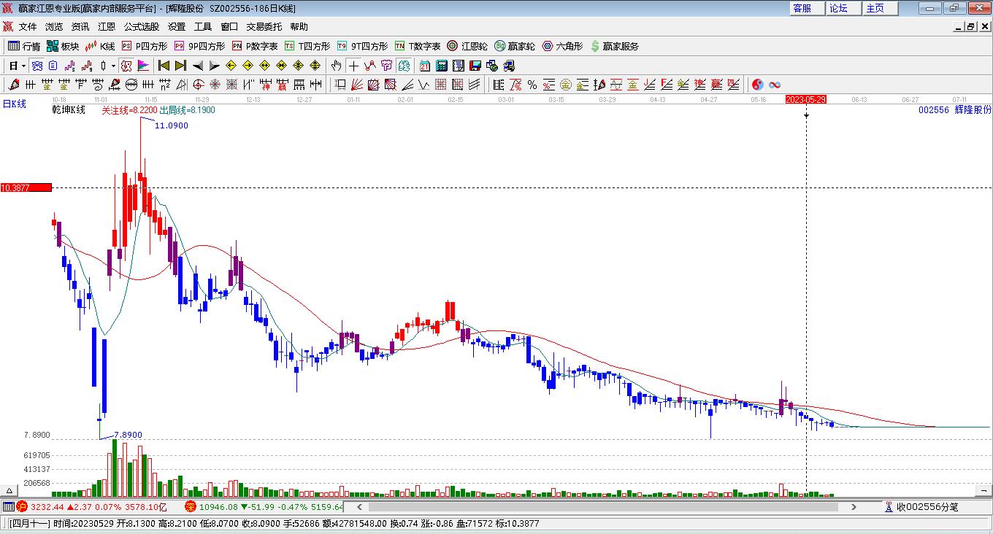Open the 设置 menu
This screenshot has height=534, width=993.
pyautogui.click(x=177, y=27)
